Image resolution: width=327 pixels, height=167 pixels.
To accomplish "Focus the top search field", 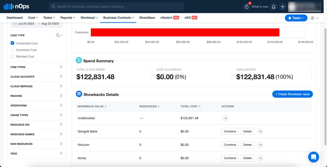I will [116, 7].
